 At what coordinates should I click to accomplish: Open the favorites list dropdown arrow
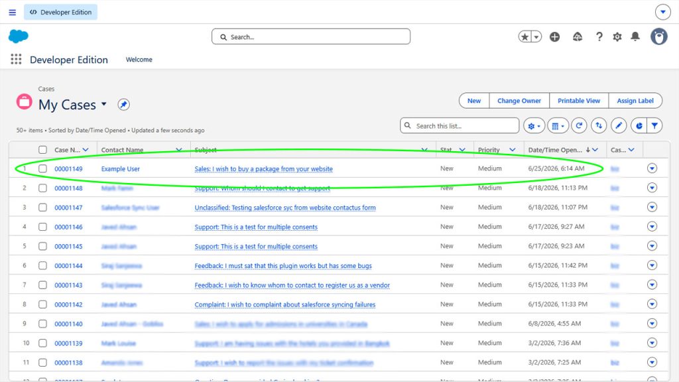(x=536, y=37)
